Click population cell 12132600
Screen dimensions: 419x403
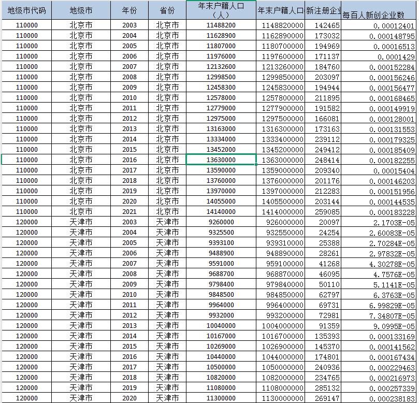click(221, 66)
